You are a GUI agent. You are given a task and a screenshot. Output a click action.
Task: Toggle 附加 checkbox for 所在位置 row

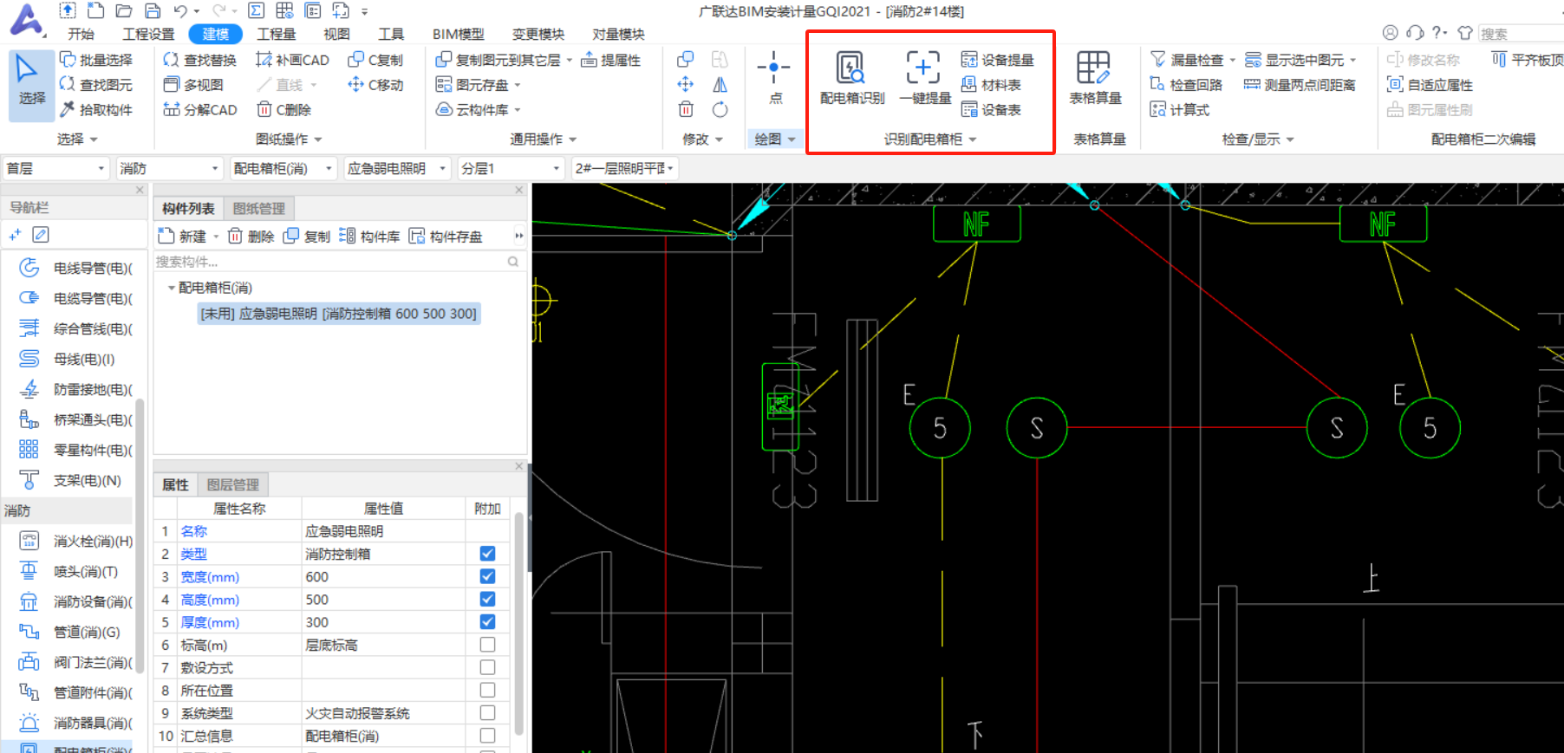point(487,690)
